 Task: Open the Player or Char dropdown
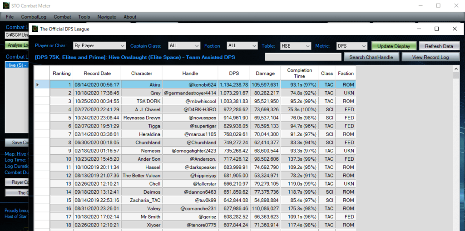[99, 46]
